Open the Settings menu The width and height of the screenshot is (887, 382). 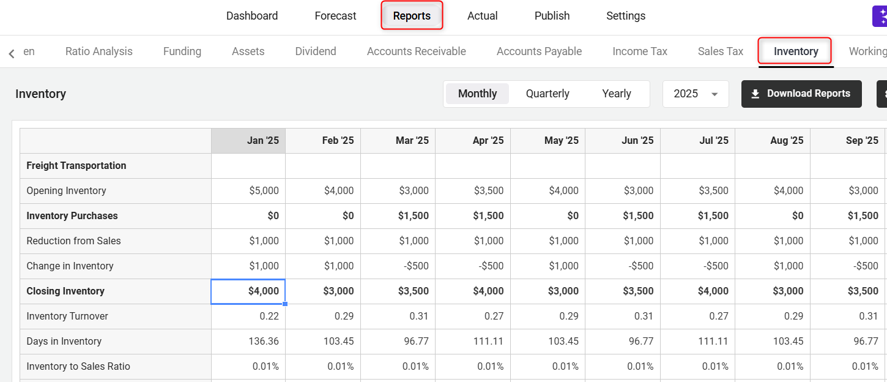pyautogui.click(x=626, y=16)
